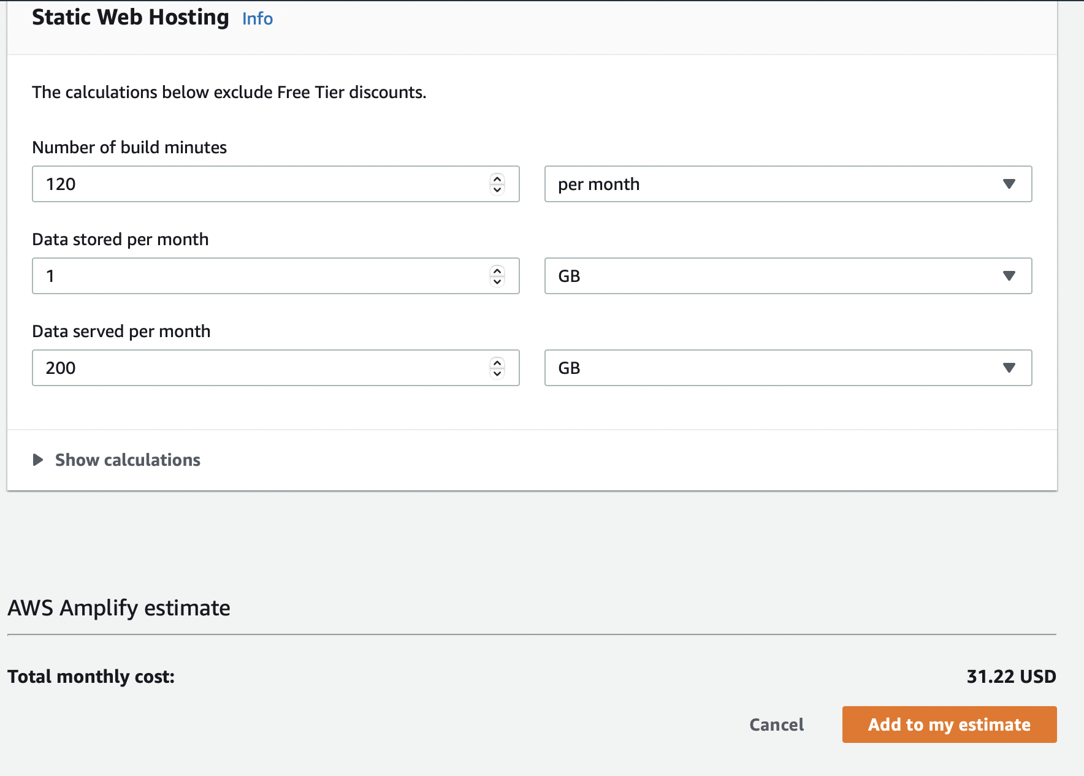The width and height of the screenshot is (1084, 776).
Task: Expand the Data served GB unit dropdown
Action: (x=787, y=368)
